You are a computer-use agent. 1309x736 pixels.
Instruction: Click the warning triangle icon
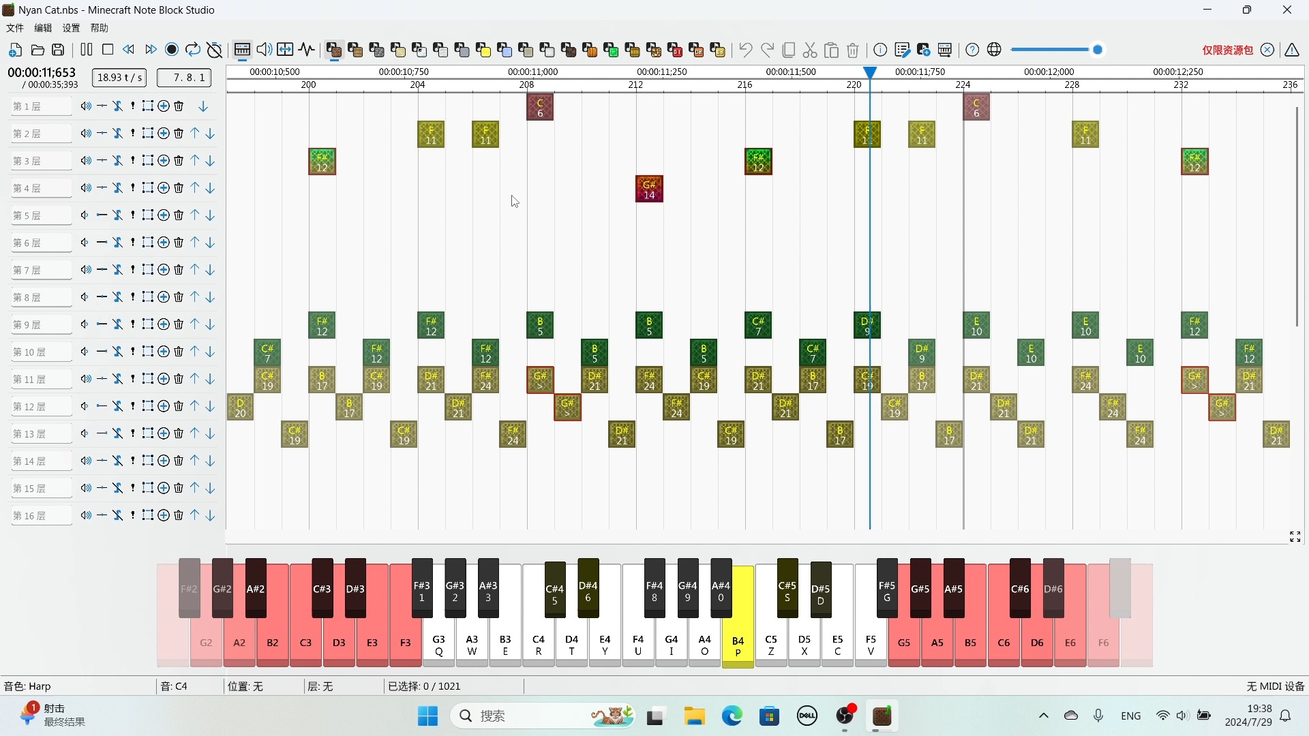coord(1292,50)
